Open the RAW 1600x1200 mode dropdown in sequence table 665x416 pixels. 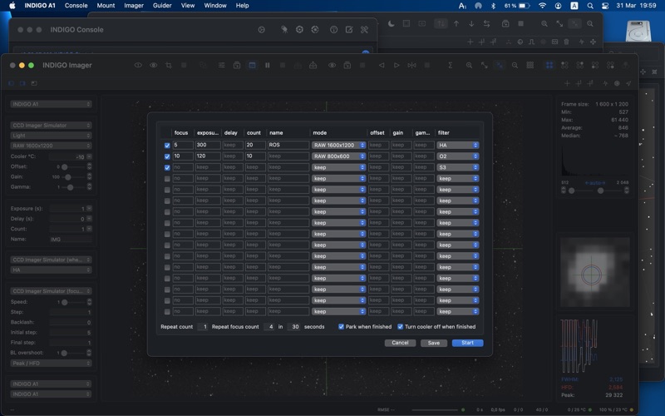pos(338,145)
